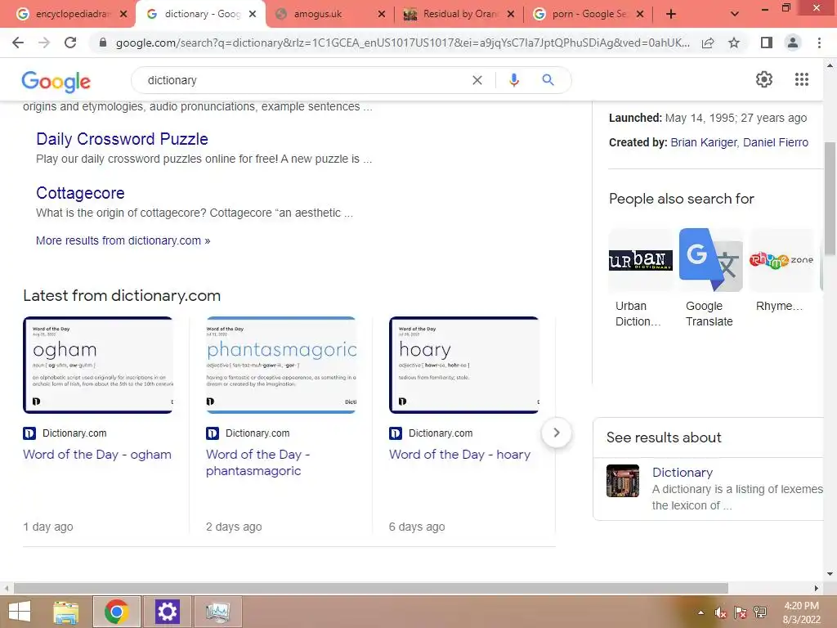
Task: Open Google apps grid
Action: [802, 79]
